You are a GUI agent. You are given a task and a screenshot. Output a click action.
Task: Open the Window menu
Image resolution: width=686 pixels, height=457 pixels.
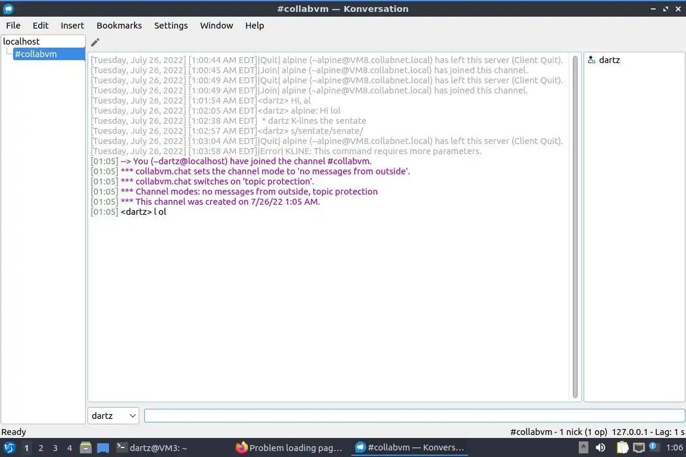217,26
